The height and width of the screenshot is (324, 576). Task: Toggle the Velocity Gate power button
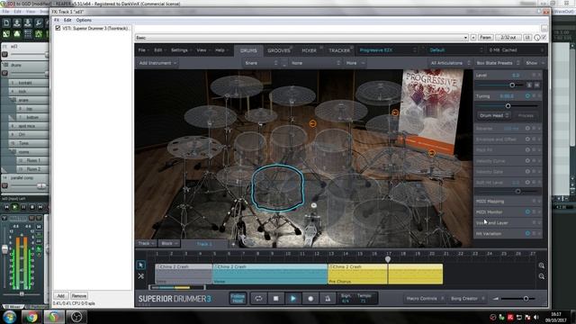tap(527, 171)
